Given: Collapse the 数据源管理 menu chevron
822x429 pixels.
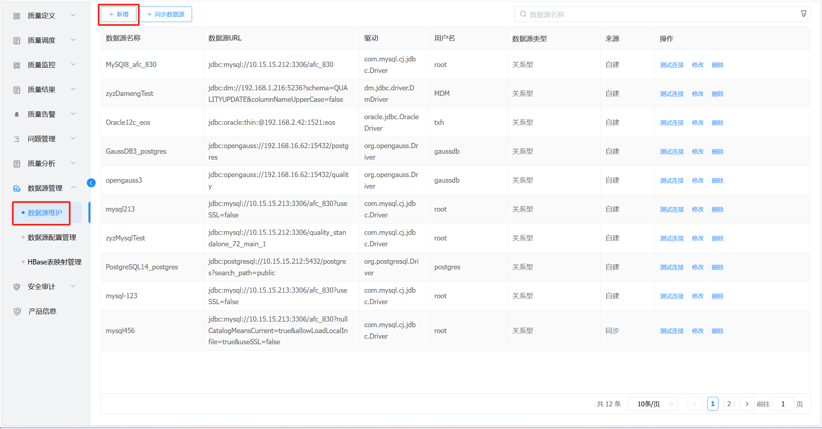Looking at the screenshot, I should point(73,188).
